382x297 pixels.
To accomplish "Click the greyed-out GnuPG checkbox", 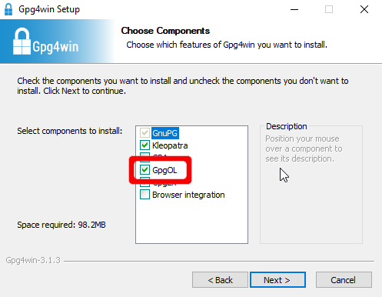I will (x=144, y=133).
